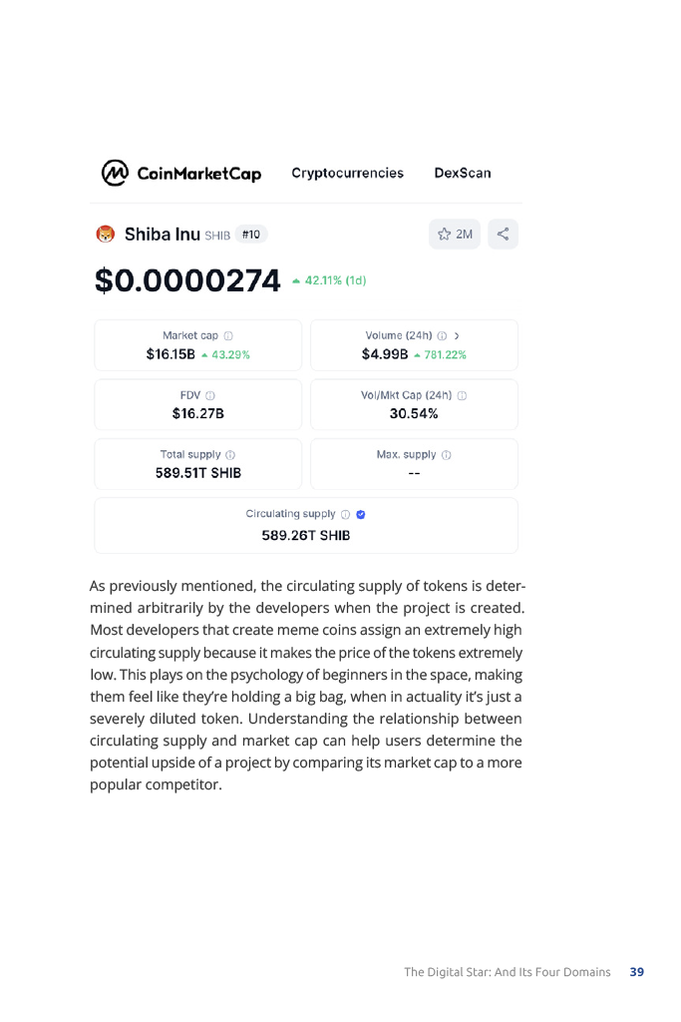The image size is (681, 1022).
Task: Click the info icon beside Volume (24h)
Action: click(442, 336)
